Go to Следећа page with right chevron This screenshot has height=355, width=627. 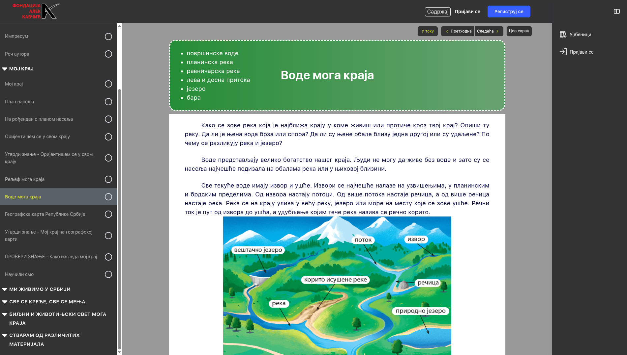coord(489,31)
